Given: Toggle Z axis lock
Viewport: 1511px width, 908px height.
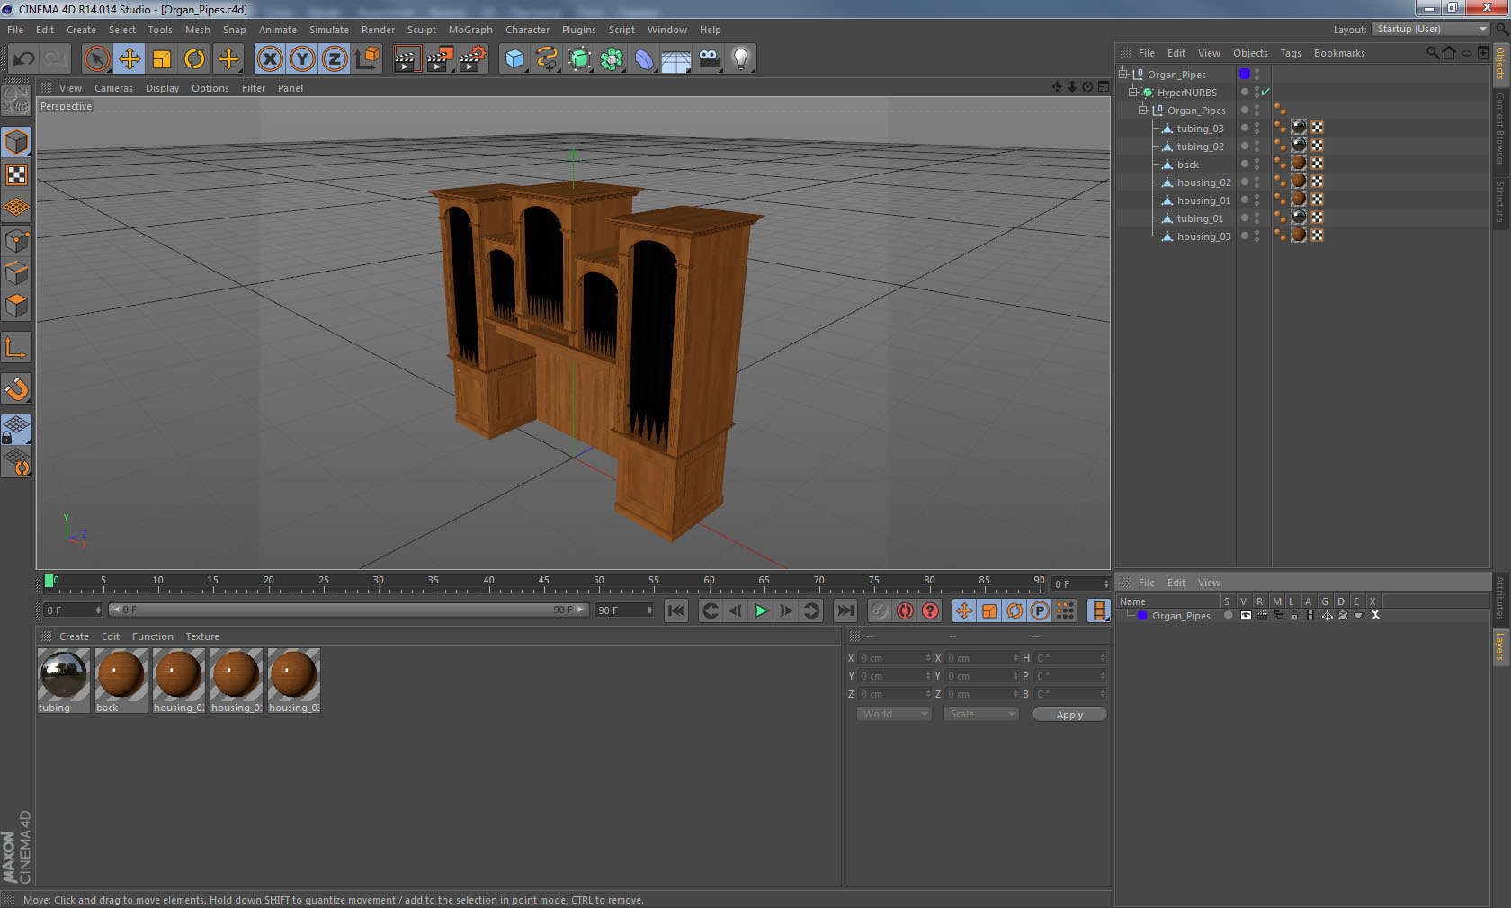Looking at the screenshot, I should 335,59.
